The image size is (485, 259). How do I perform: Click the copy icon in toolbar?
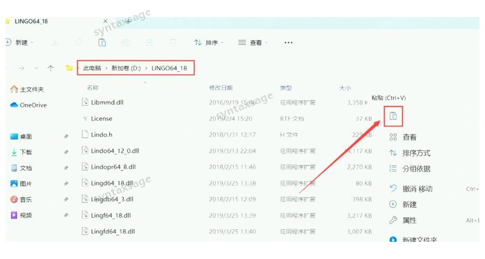point(79,42)
